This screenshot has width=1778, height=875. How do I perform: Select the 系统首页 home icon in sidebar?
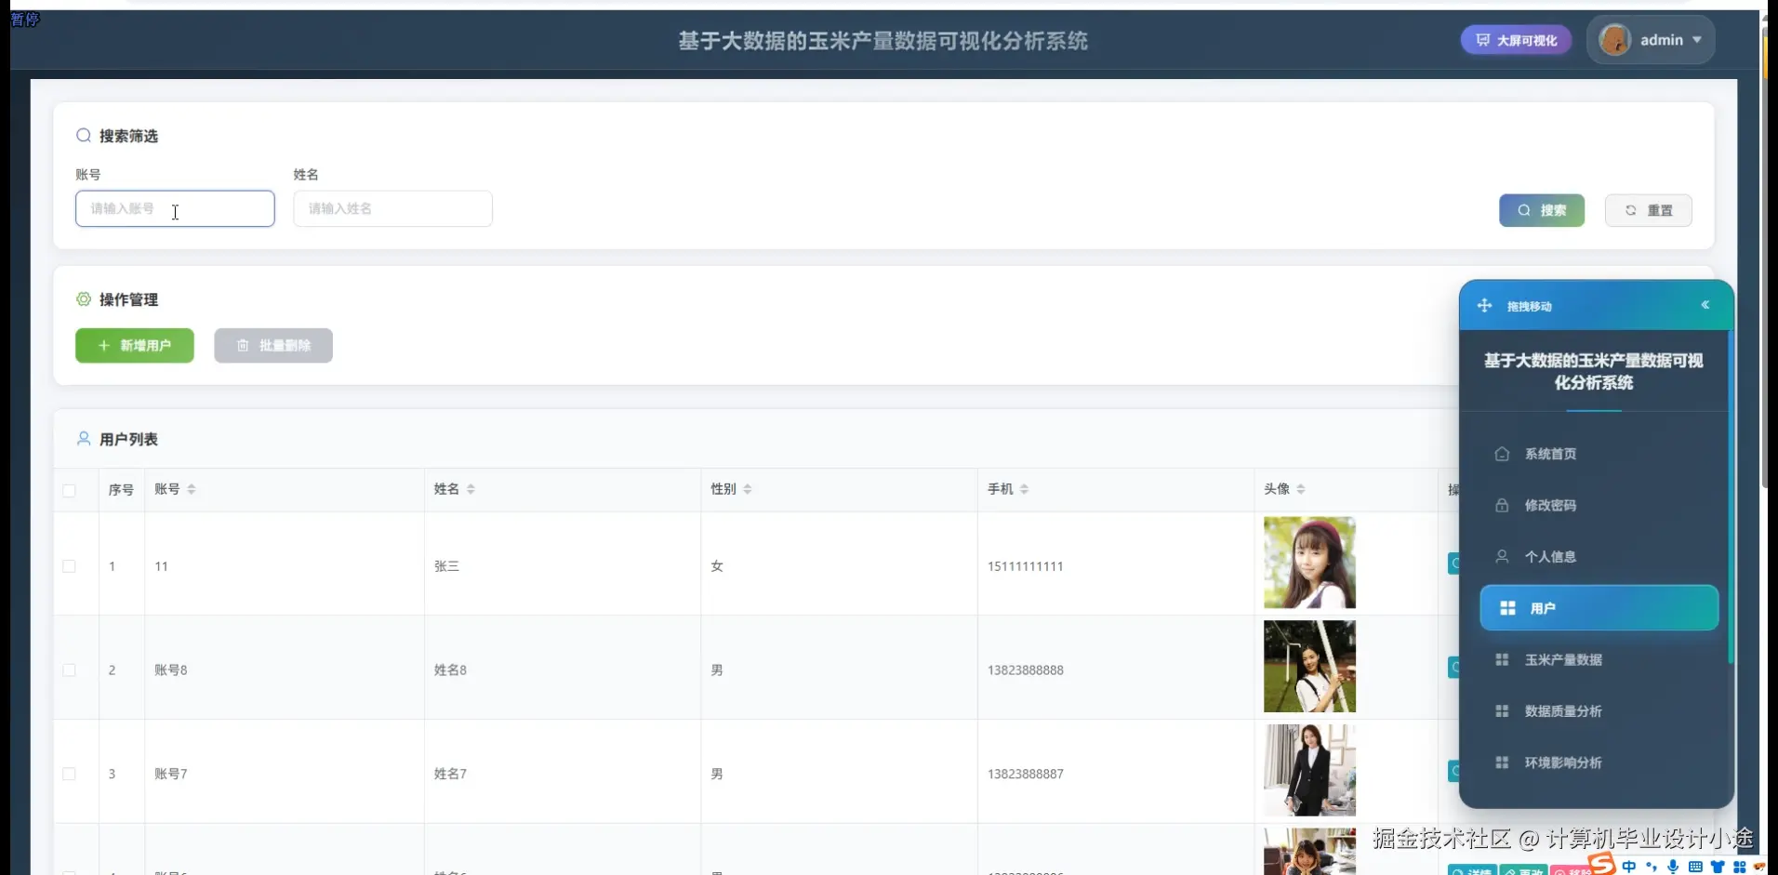tap(1502, 454)
